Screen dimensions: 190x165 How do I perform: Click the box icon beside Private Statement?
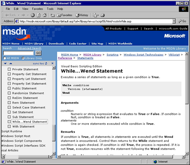[9, 69]
